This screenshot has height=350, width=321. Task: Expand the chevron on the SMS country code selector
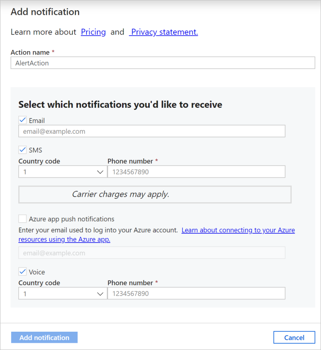click(x=100, y=172)
